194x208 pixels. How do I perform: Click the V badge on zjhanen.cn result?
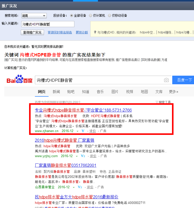[83, 131]
